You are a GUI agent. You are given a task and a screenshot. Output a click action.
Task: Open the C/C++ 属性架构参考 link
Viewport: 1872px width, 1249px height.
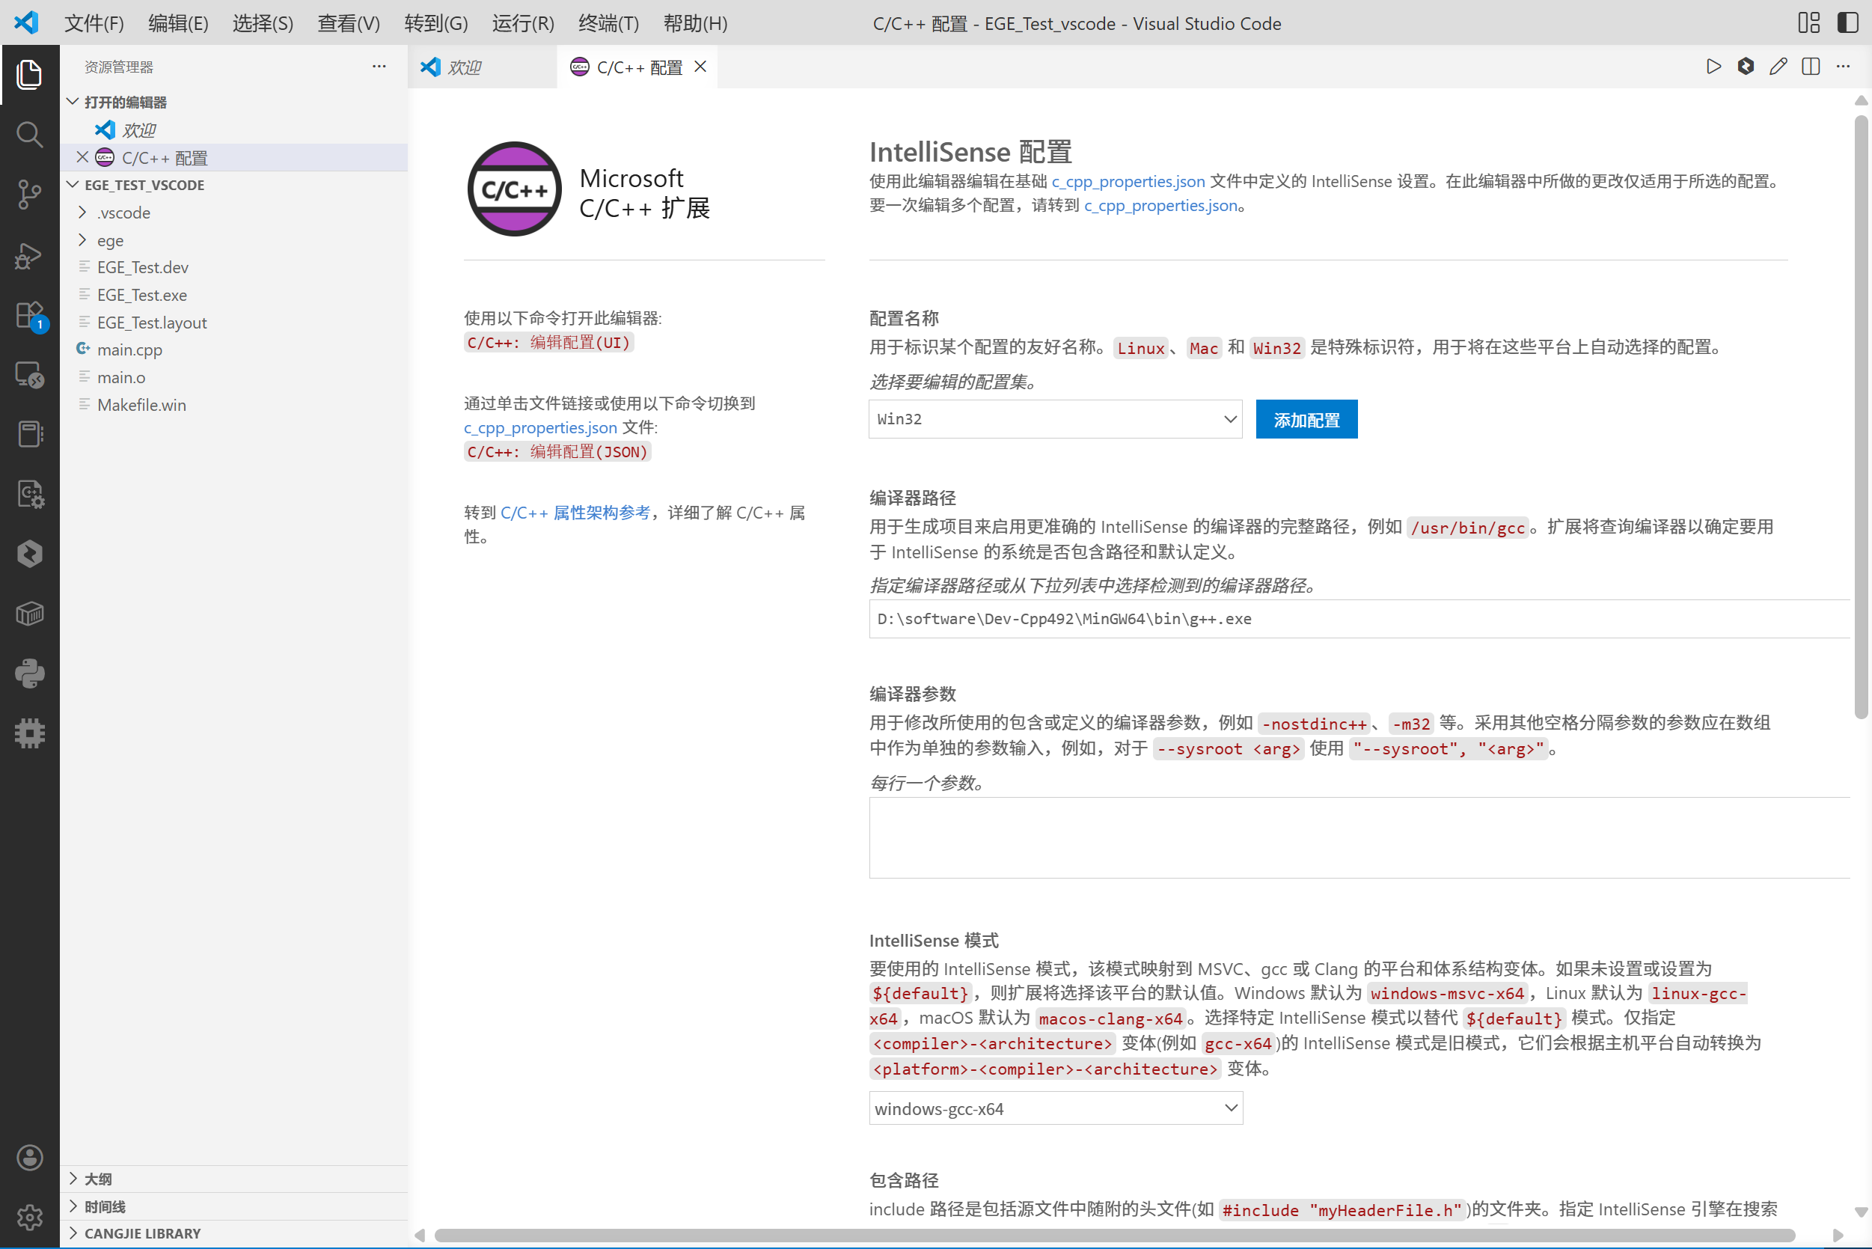575,512
